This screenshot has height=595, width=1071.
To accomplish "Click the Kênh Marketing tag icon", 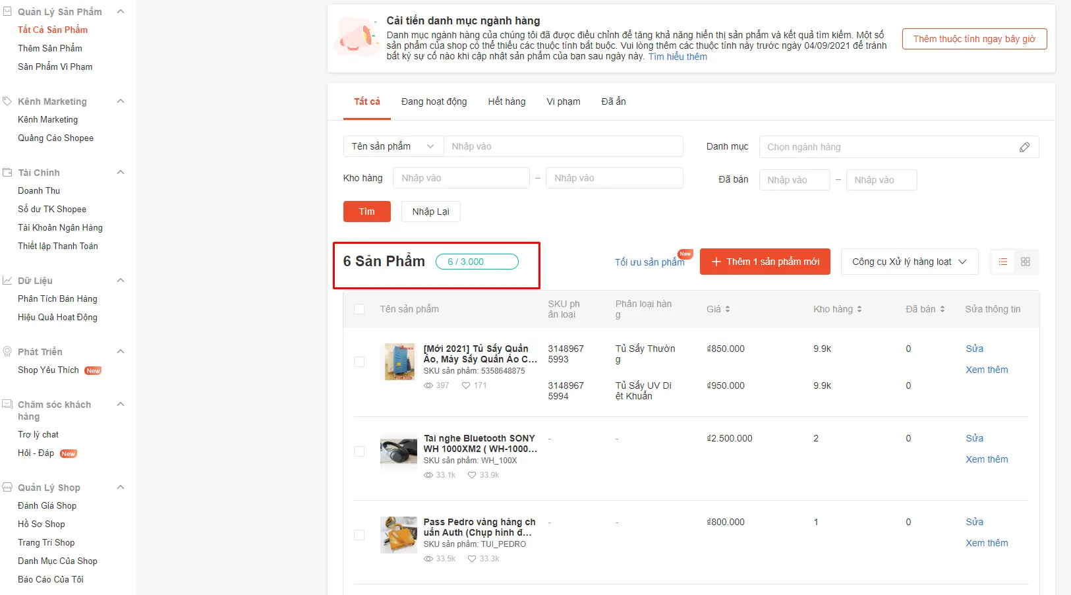I will click(x=7, y=101).
